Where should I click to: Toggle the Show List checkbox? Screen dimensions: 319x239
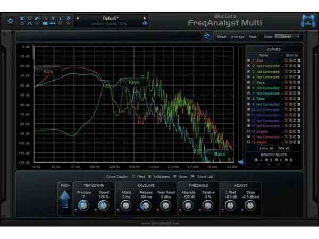tap(193, 176)
